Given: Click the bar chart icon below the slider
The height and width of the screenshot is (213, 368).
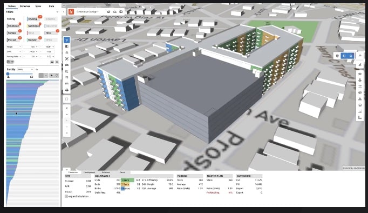Looking at the screenshot, I should pyautogui.click(x=8, y=77).
